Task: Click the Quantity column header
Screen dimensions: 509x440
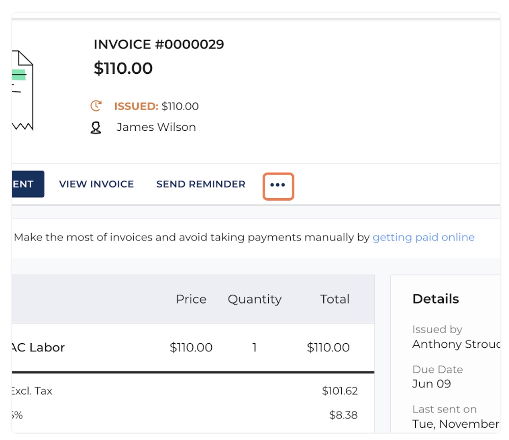Action: tap(254, 299)
